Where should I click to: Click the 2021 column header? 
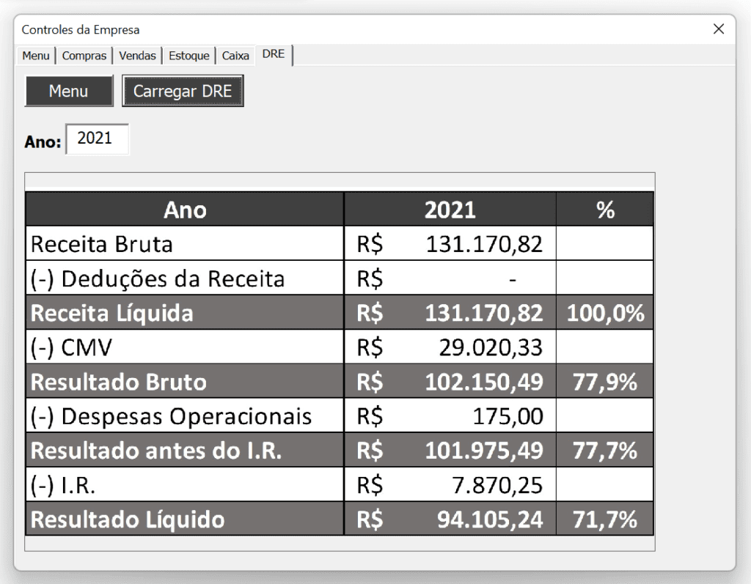click(x=450, y=210)
